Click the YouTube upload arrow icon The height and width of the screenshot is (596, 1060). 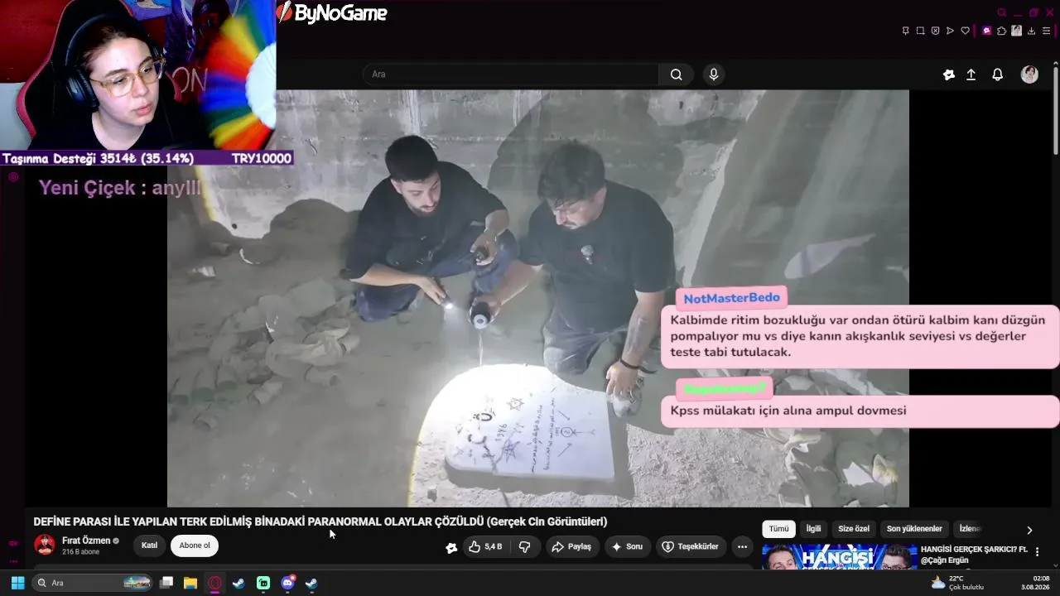(x=971, y=74)
